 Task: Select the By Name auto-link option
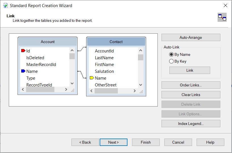coord(171,54)
